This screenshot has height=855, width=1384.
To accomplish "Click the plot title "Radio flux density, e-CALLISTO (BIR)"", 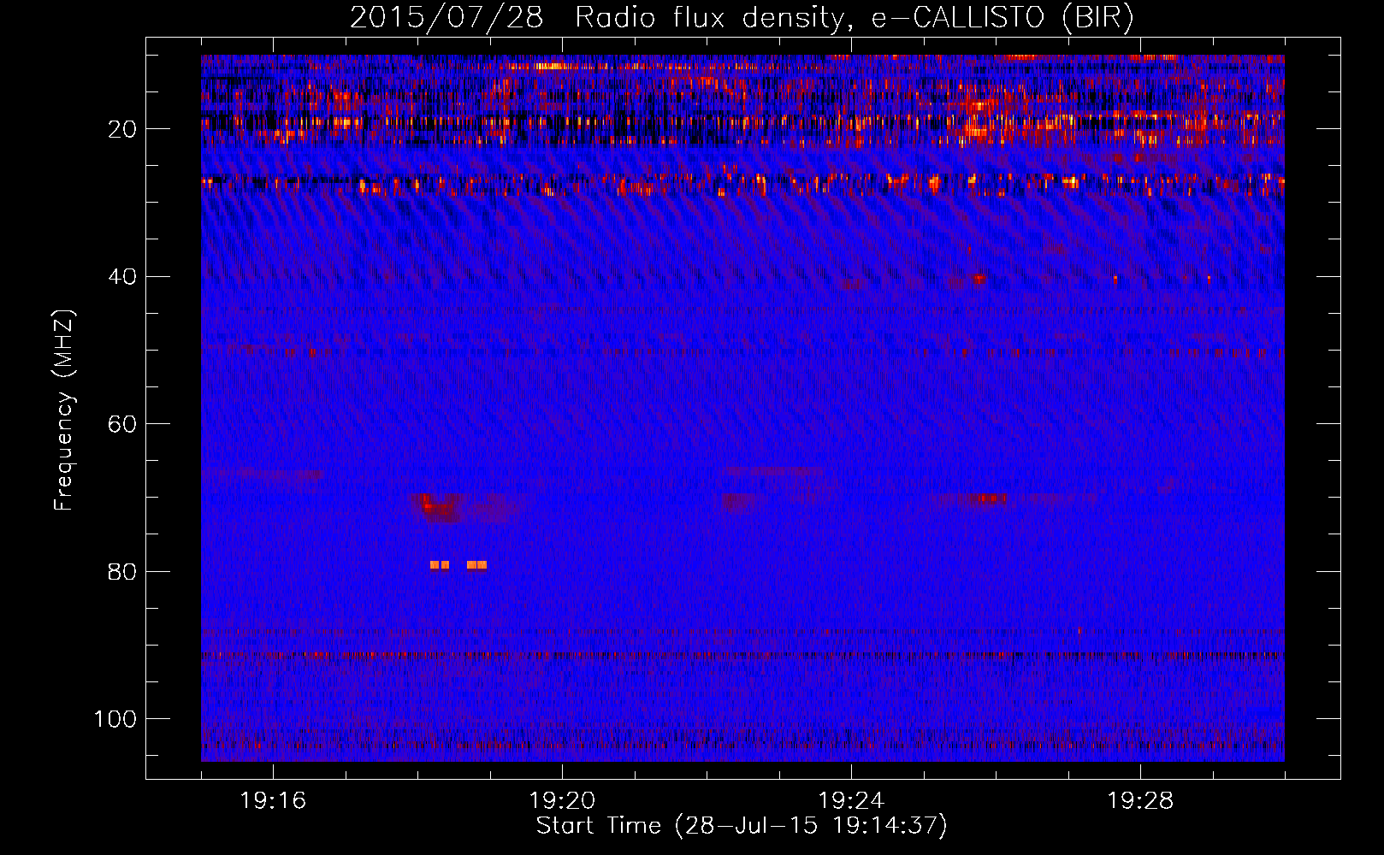I will [x=855, y=17].
